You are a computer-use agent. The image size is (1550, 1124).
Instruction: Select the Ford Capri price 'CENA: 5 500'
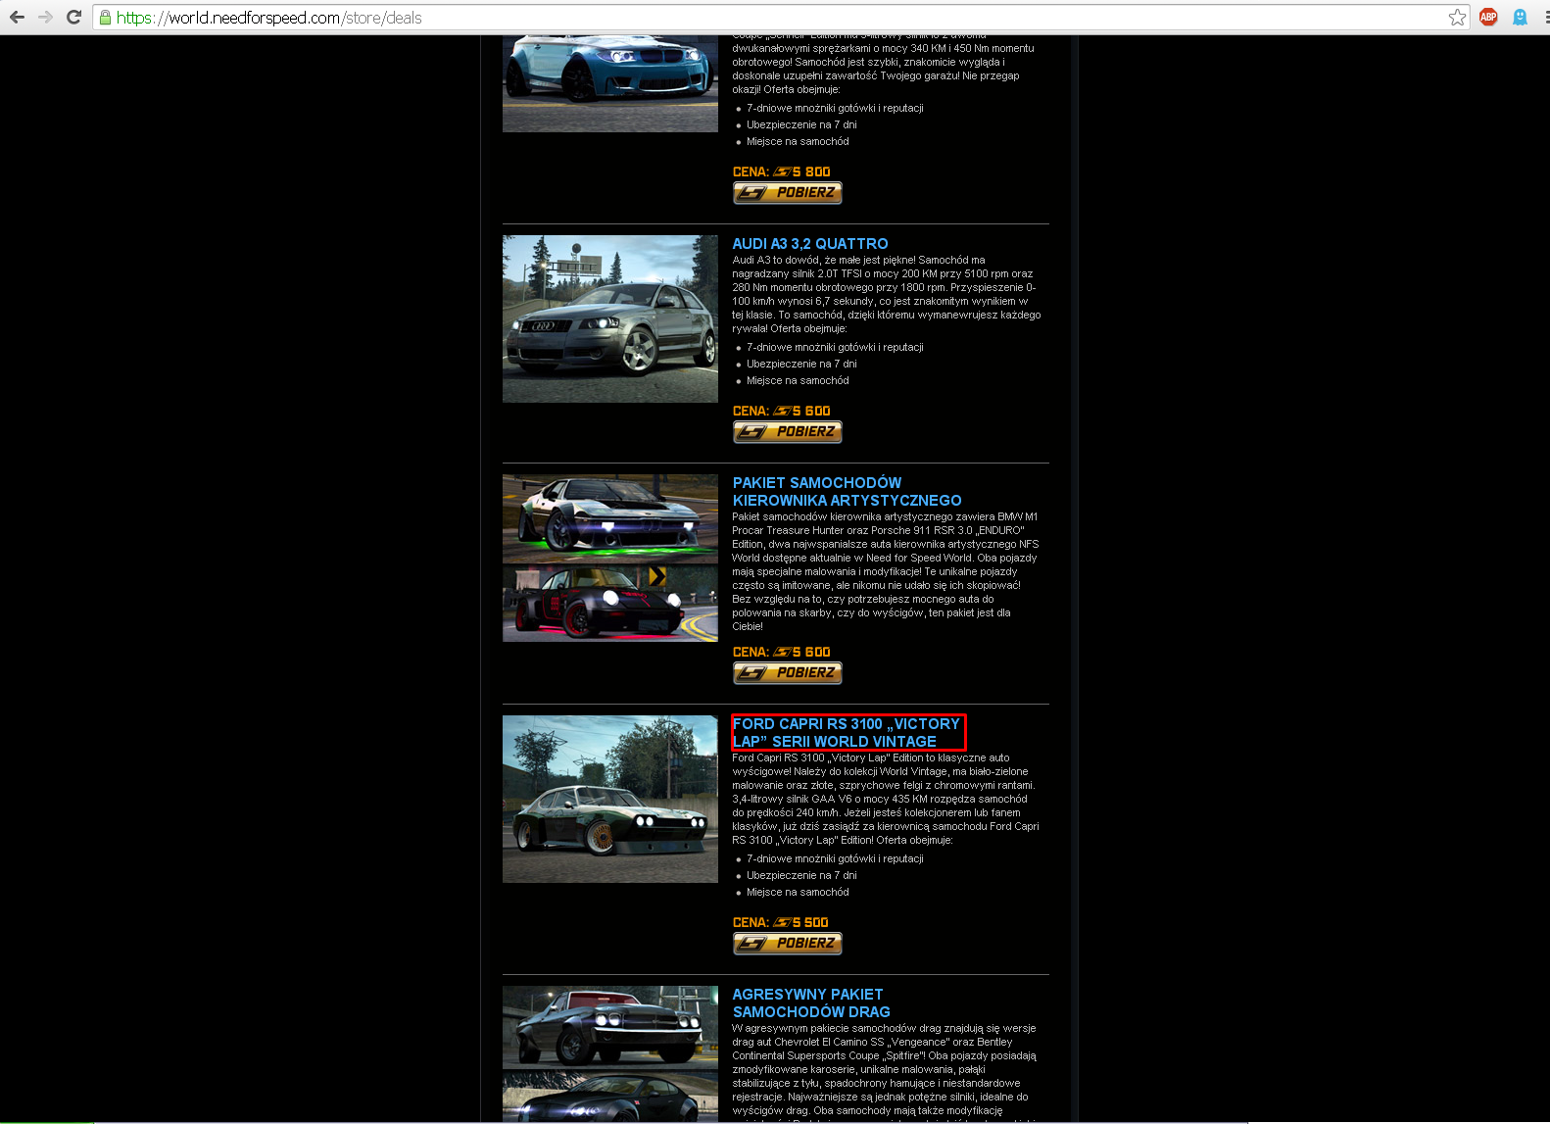[x=781, y=922]
